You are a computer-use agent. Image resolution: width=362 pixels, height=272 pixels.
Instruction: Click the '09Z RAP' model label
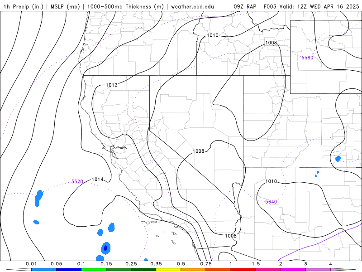(245, 6)
